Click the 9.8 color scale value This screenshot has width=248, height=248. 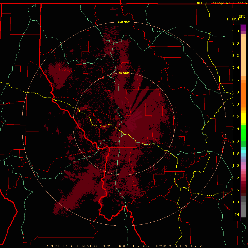(236, 31)
